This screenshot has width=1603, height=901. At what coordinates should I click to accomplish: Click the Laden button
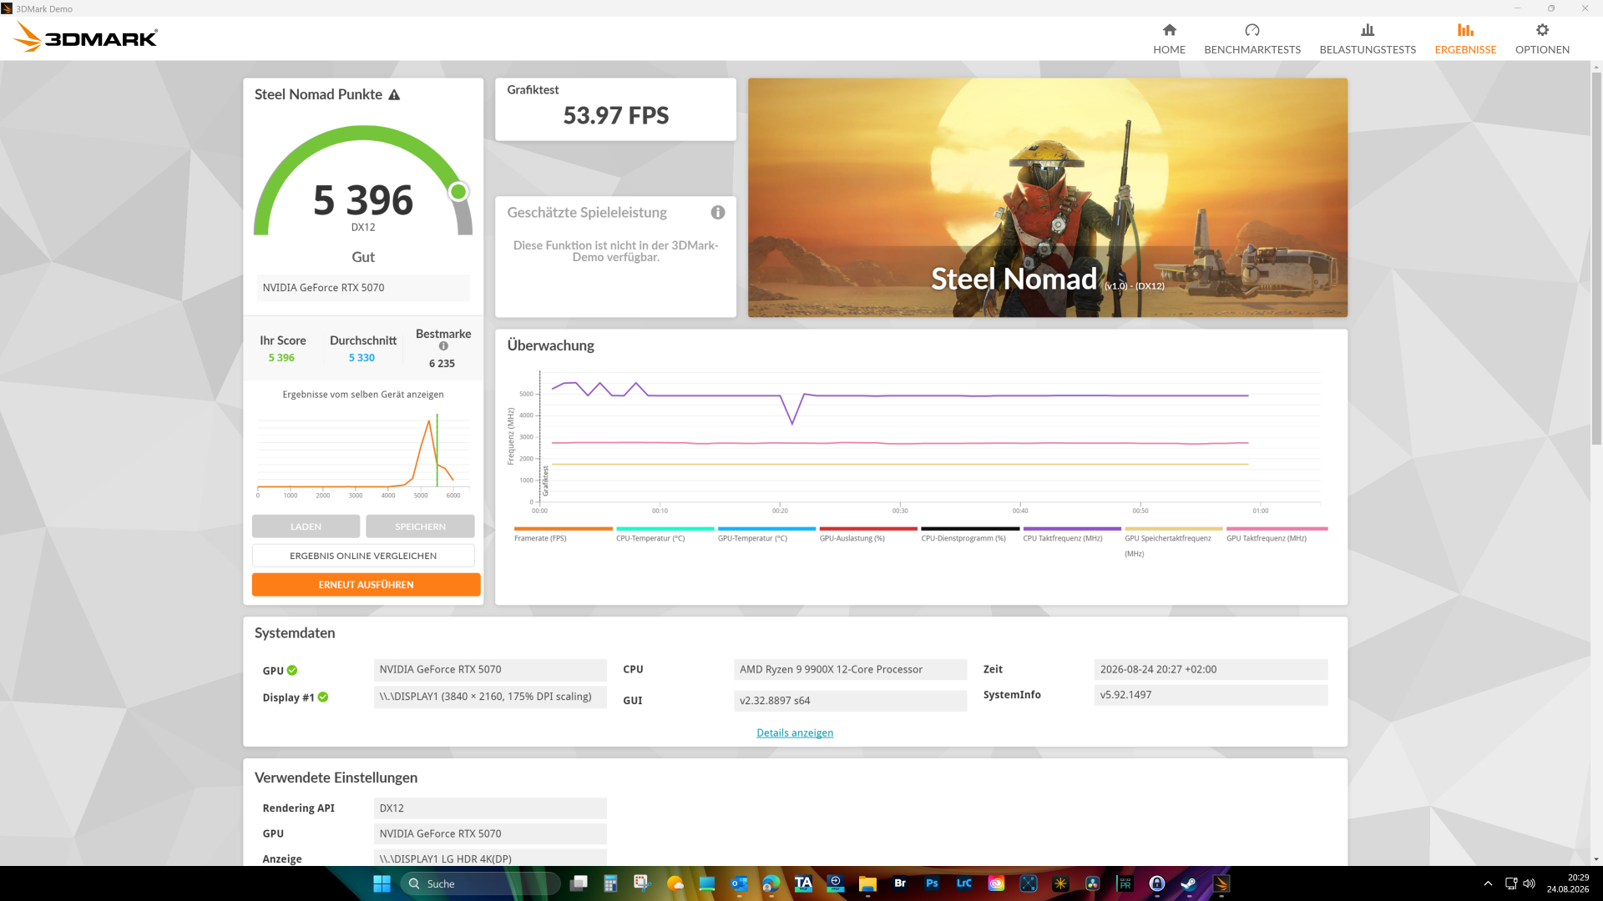coord(306,526)
